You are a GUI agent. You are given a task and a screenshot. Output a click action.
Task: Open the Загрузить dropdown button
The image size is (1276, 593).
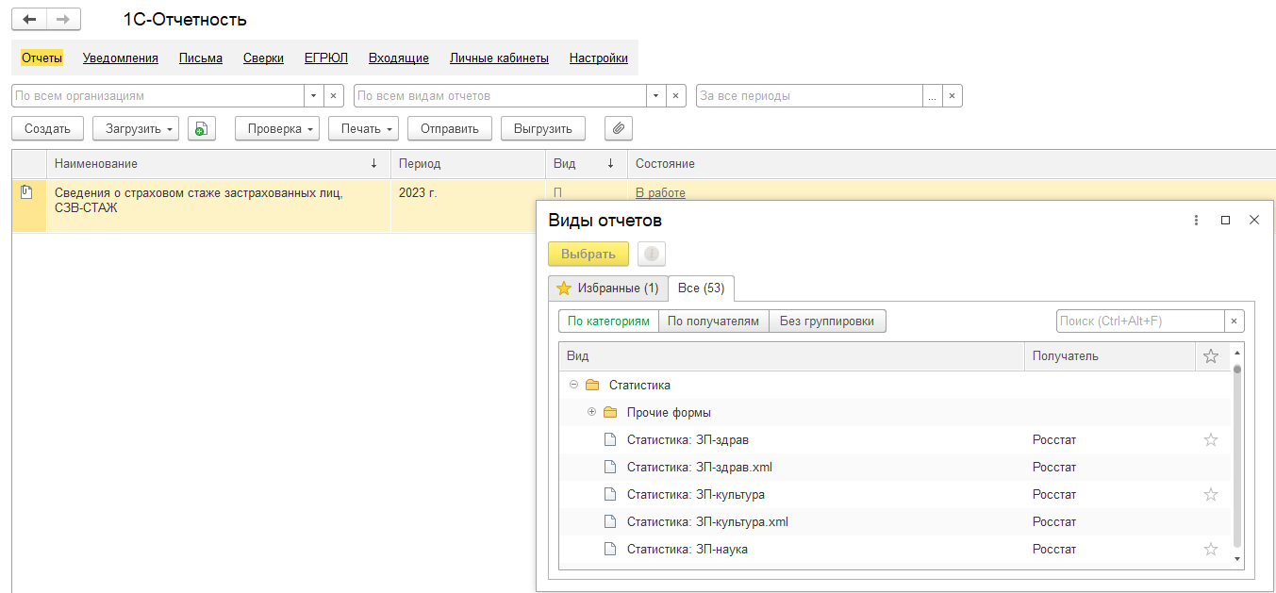pyautogui.click(x=136, y=129)
